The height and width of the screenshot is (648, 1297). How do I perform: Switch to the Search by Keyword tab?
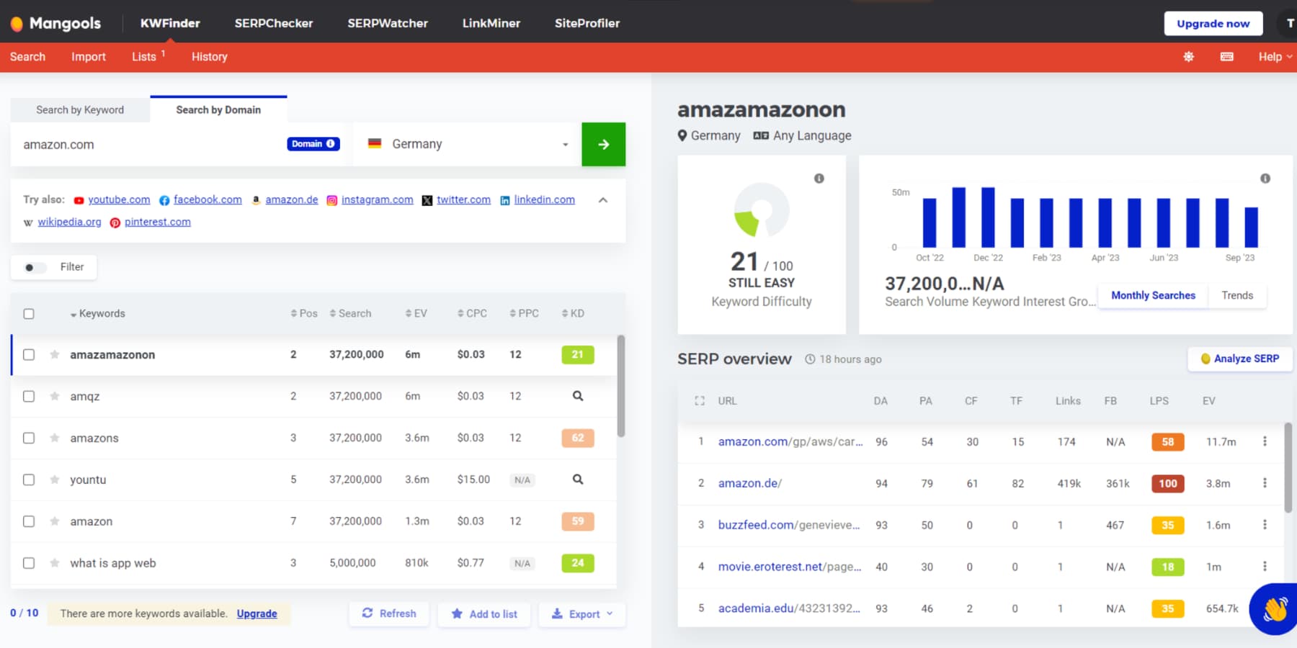[79, 109]
